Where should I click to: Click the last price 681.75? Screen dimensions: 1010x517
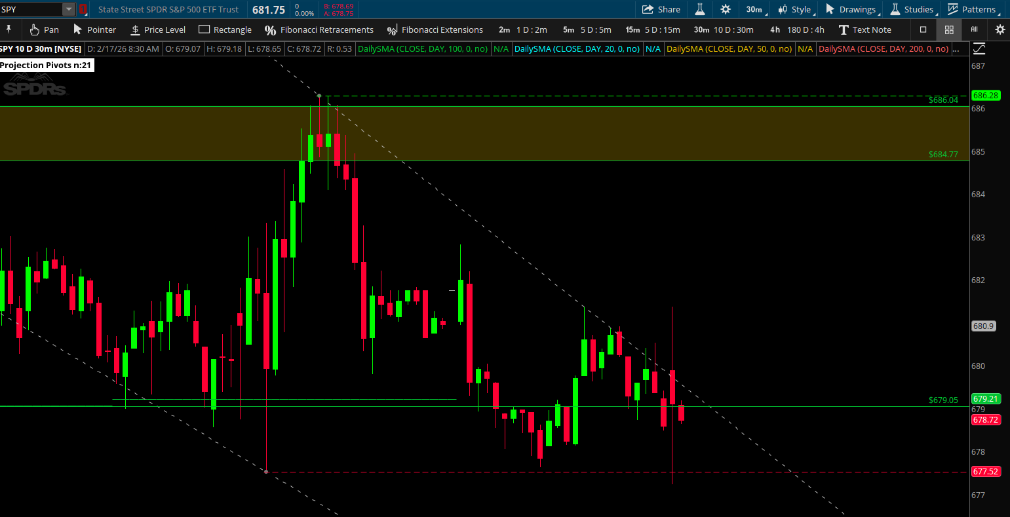[x=269, y=10]
